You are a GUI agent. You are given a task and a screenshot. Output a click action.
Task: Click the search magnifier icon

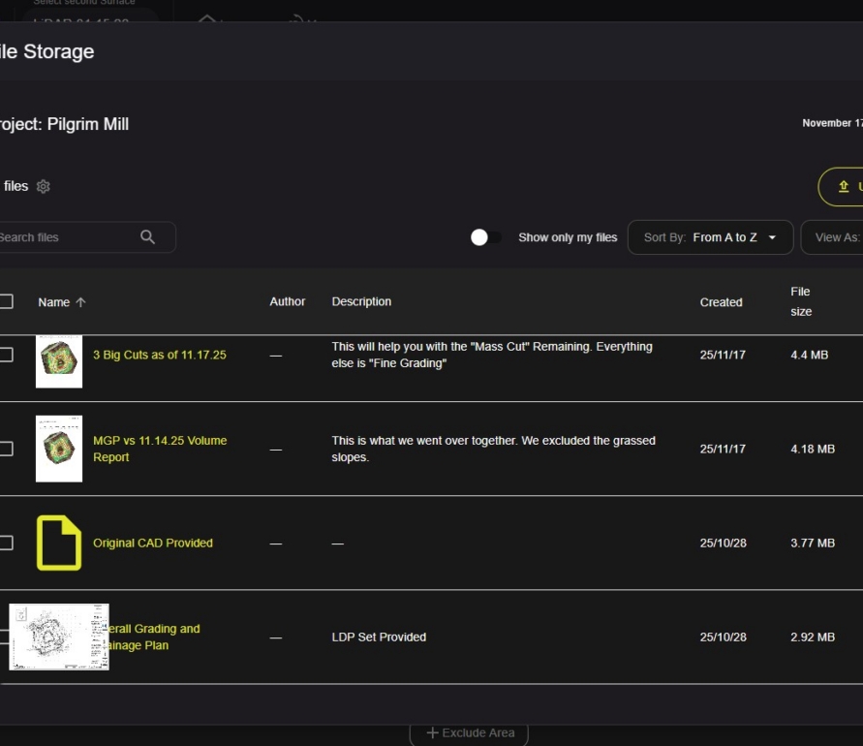pos(147,237)
